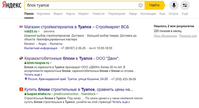This screenshot has width=199, height=108.
Task: Click the RP favicon of the Строймаркет ВСБ result
Action: (x=21, y=27)
